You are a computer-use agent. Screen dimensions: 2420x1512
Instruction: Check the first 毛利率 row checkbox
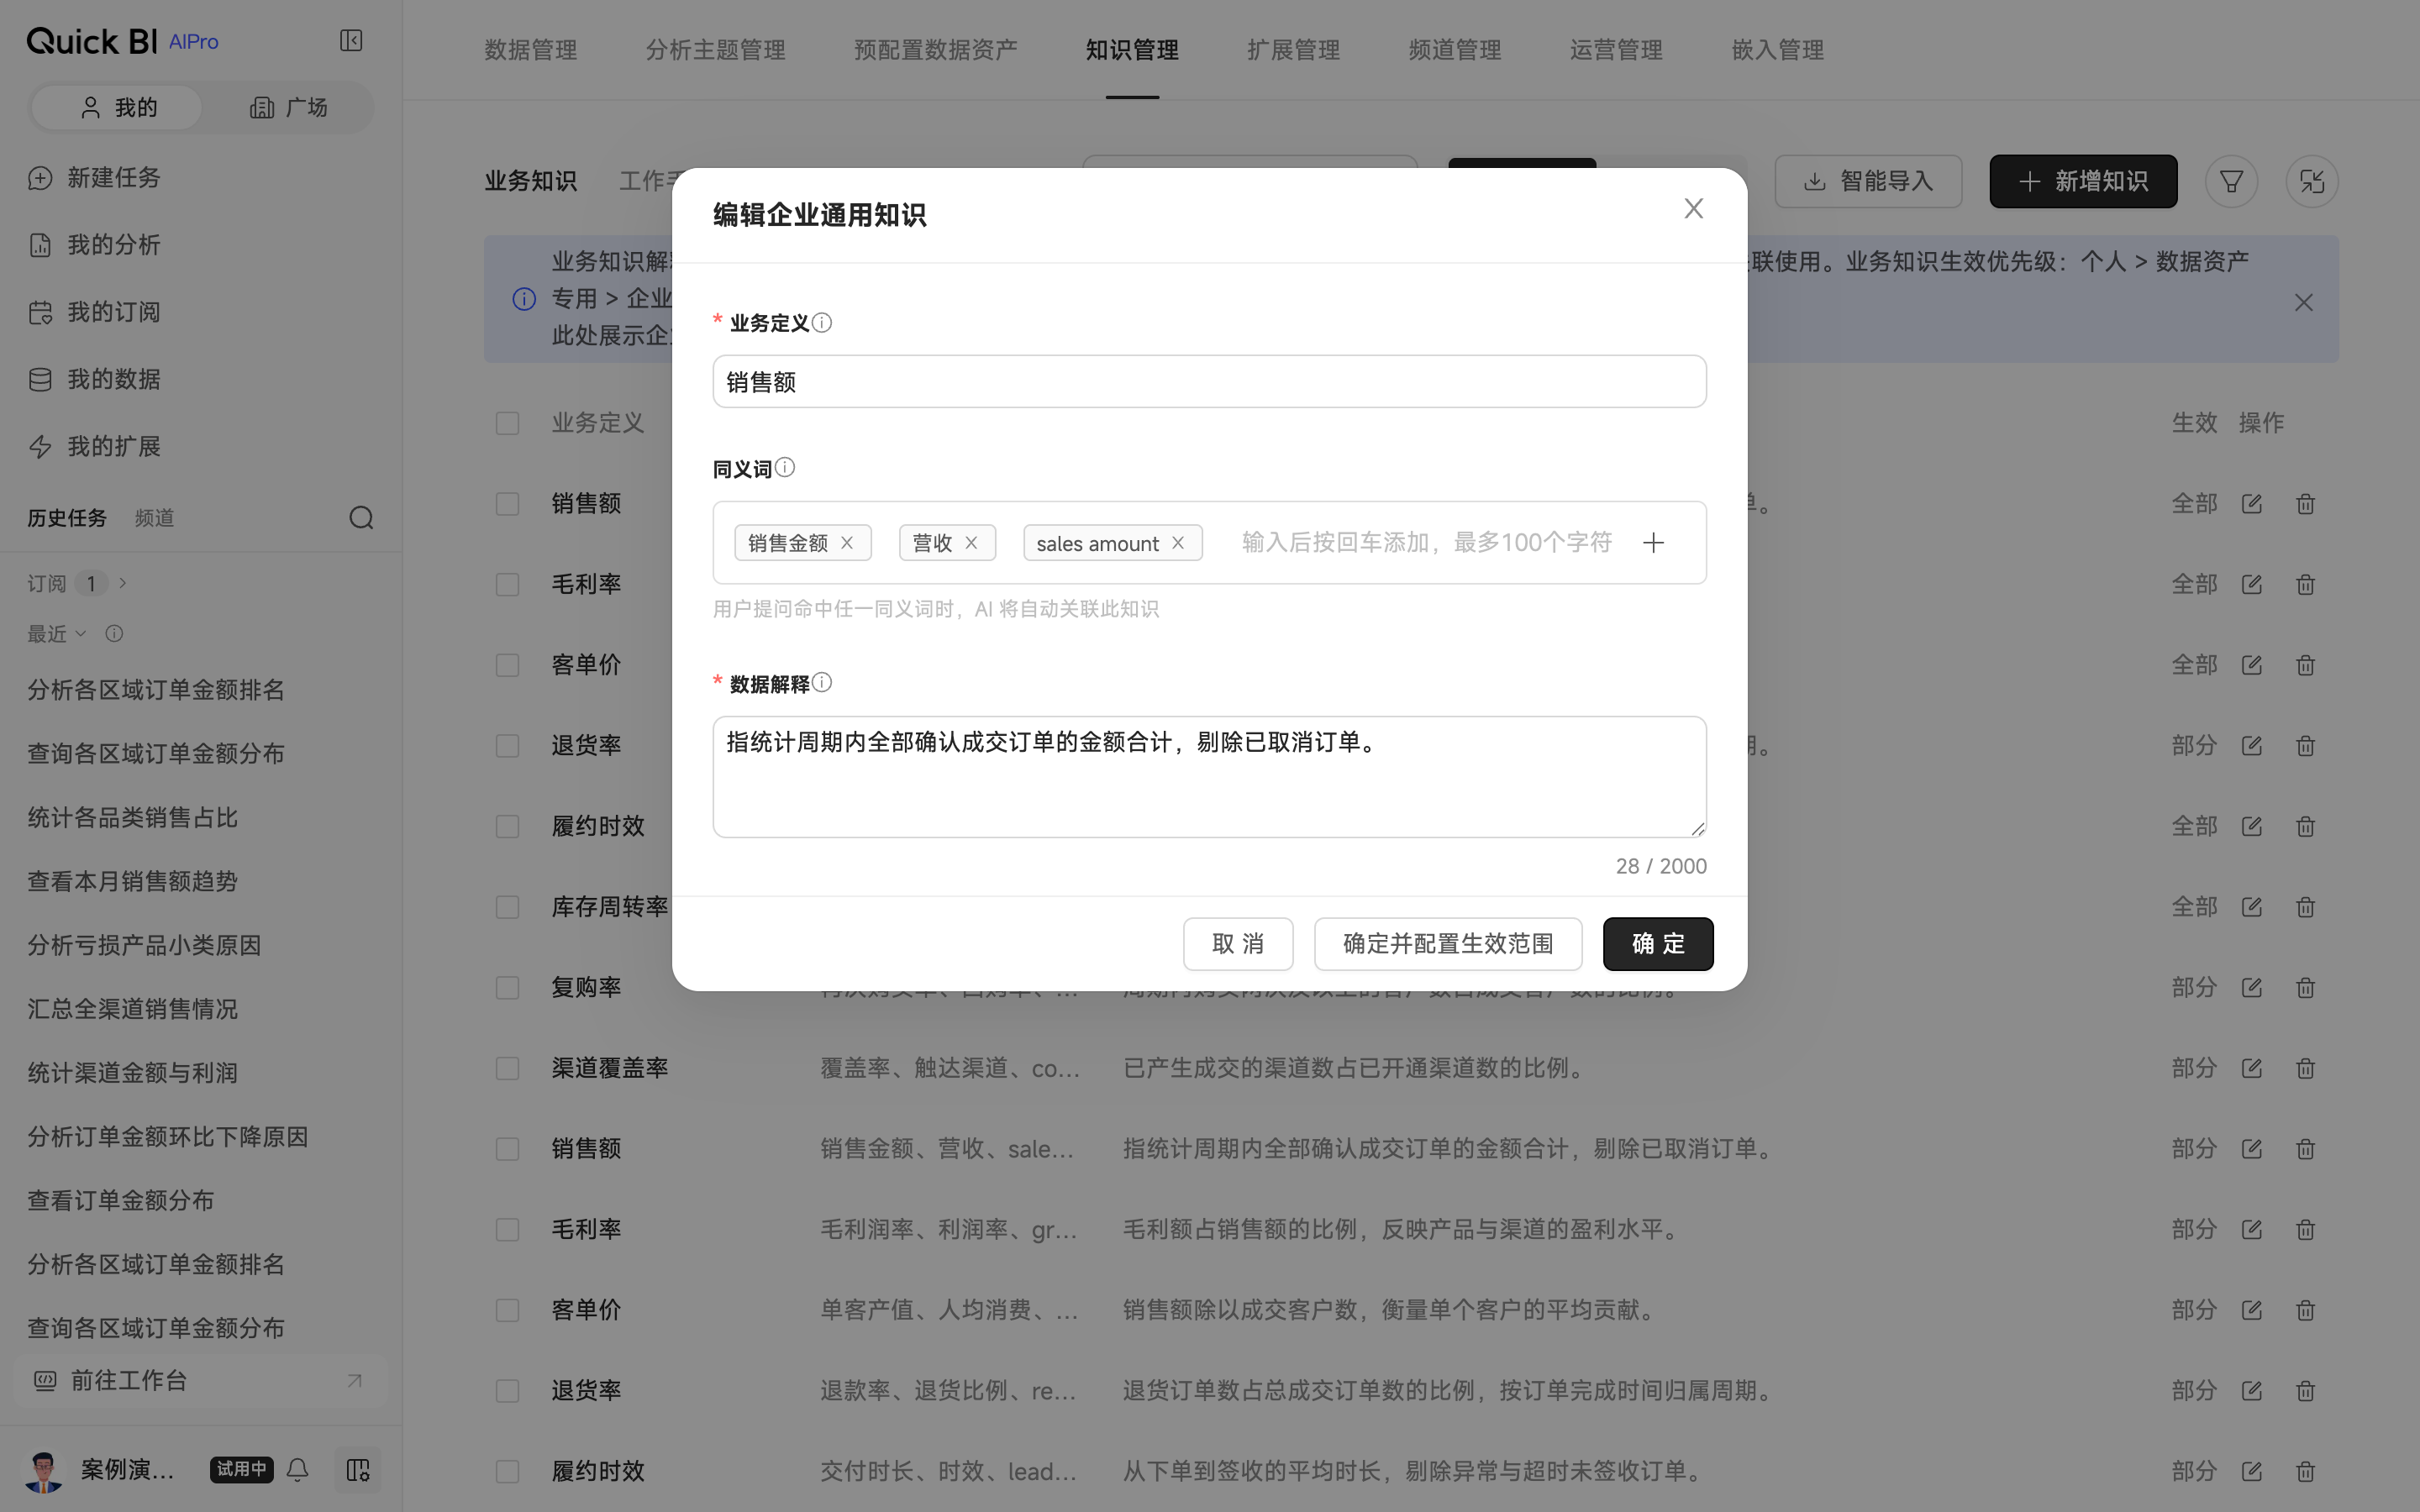pyautogui.click(x=508, y=584)
